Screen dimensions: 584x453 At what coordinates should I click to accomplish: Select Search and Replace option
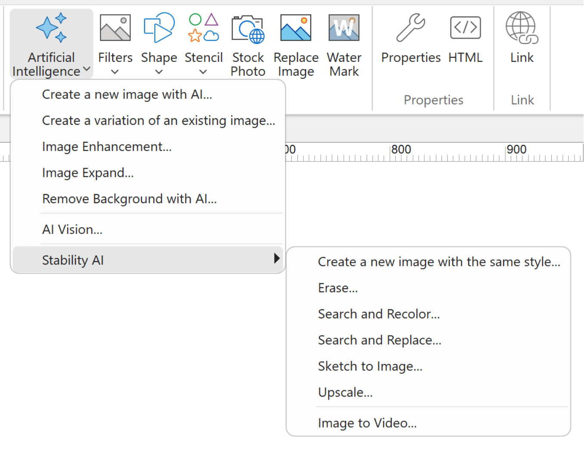(x=429, y=340)
